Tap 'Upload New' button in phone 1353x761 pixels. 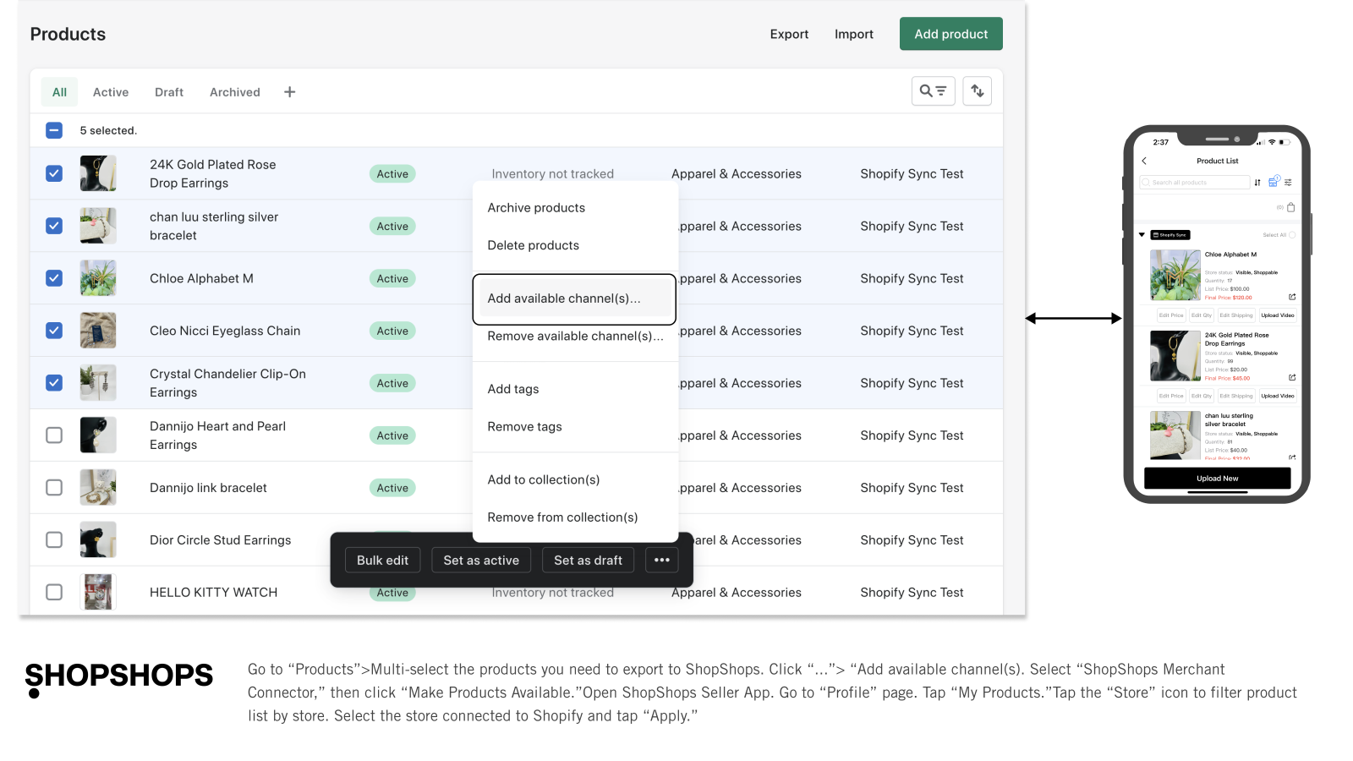click(1217, 478)
